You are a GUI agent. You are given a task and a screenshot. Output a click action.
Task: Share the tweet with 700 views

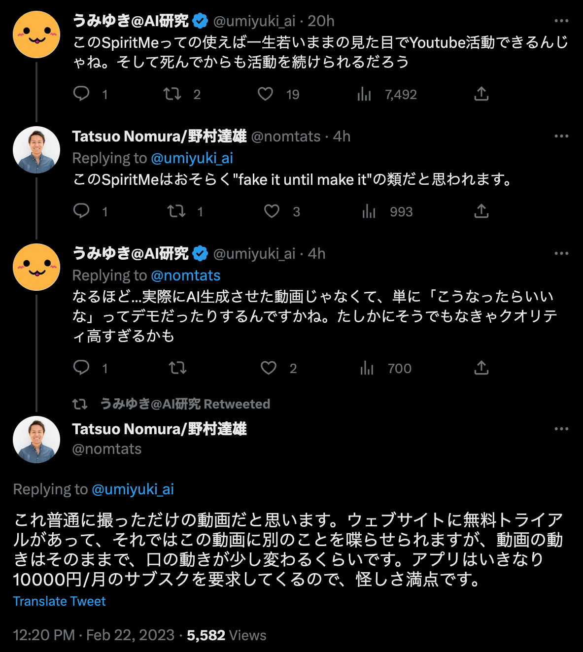481,368
